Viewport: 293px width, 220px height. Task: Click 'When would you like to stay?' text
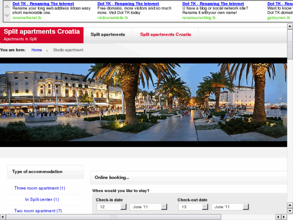tap(121, 191)
